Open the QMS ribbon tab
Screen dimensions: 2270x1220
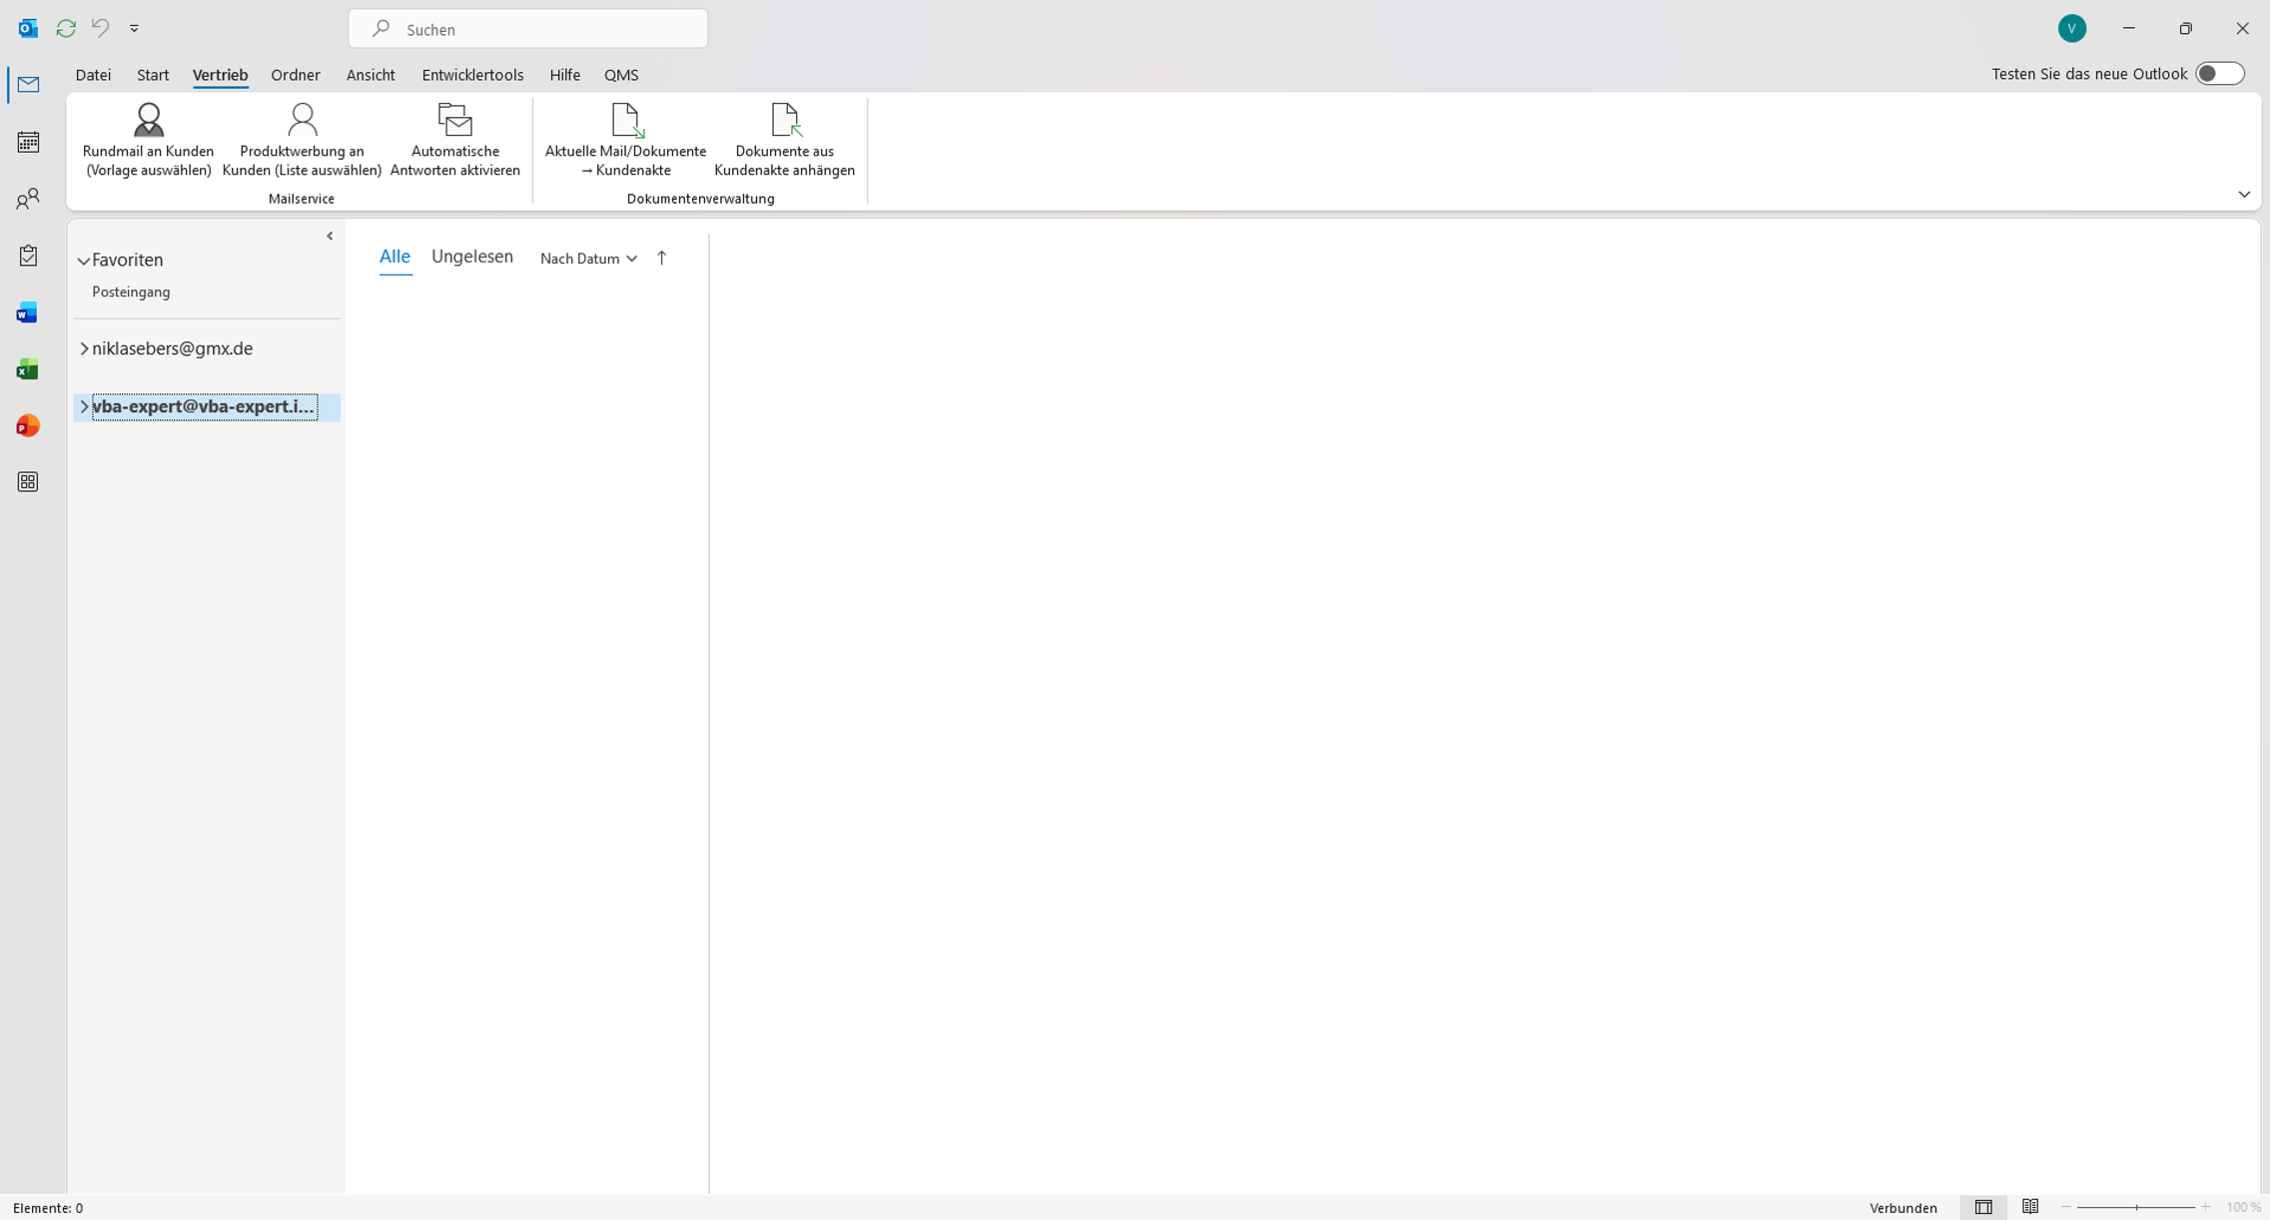[621, 75]
